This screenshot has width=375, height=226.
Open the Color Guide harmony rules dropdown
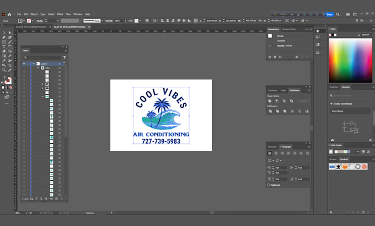358,152
